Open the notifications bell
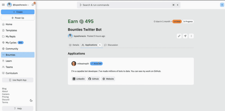 pos(33,5)
